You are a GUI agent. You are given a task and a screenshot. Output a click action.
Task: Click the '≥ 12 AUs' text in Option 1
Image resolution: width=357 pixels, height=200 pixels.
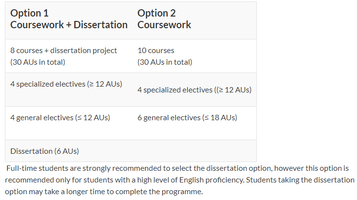click(105, 84)
